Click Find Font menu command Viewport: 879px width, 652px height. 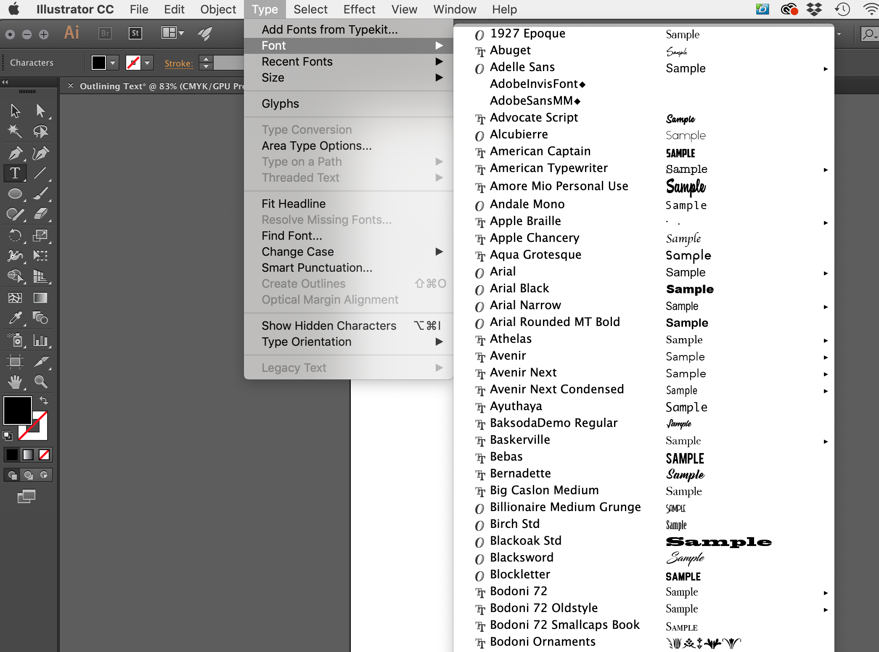[348, 236]
